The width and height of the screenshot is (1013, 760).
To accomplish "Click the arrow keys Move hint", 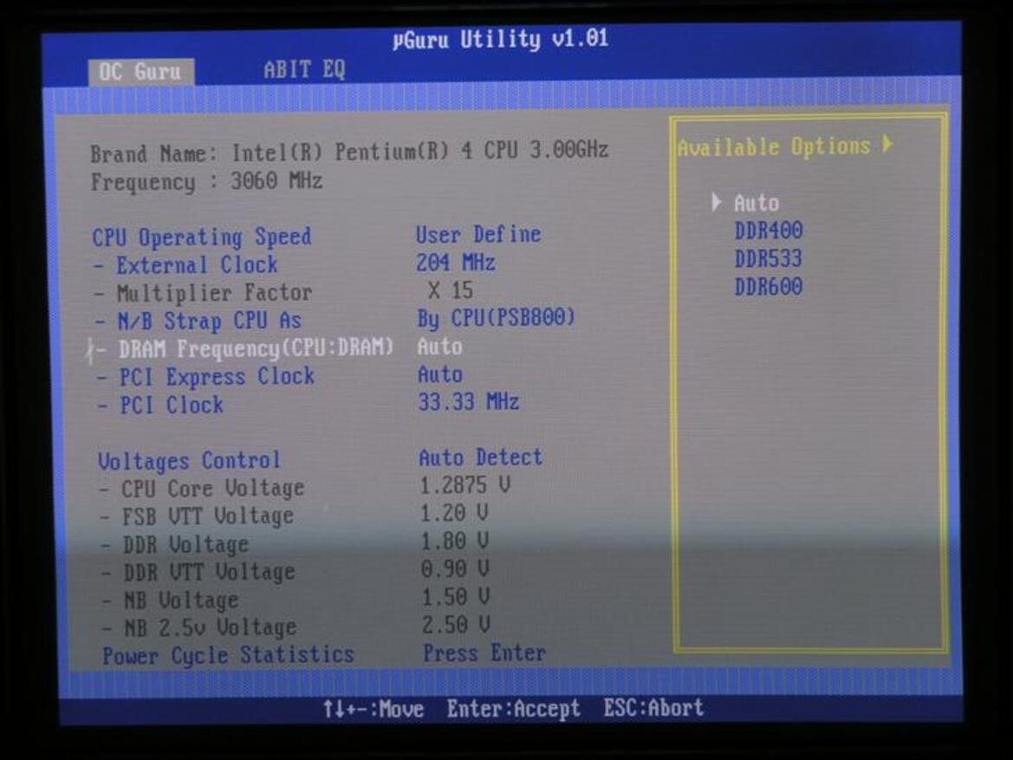I will pyautogui.click(x=374, y=710).
